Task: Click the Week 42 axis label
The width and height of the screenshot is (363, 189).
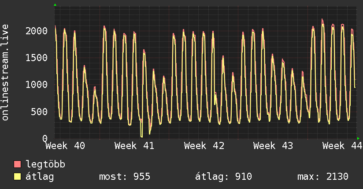Action: (x=204, y=146)
